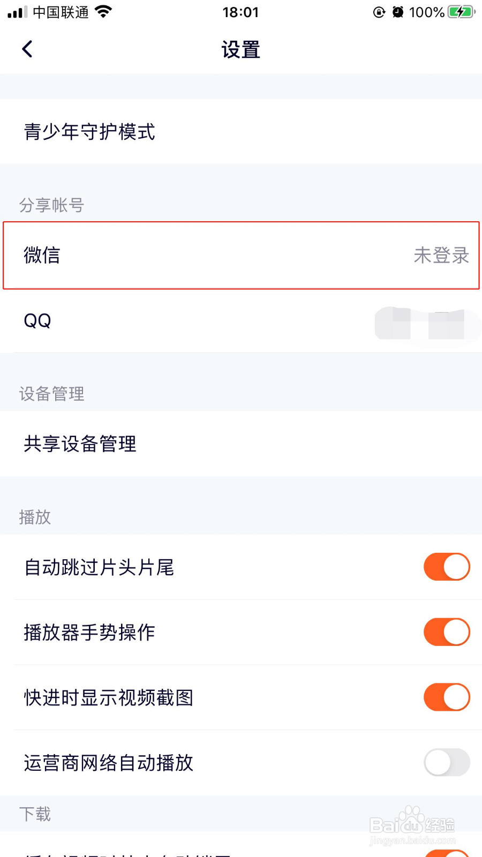The height and width of the screenshot is (857, 482).
Task: Tap the 中国联通 carrier label
Action: (61, 12)
